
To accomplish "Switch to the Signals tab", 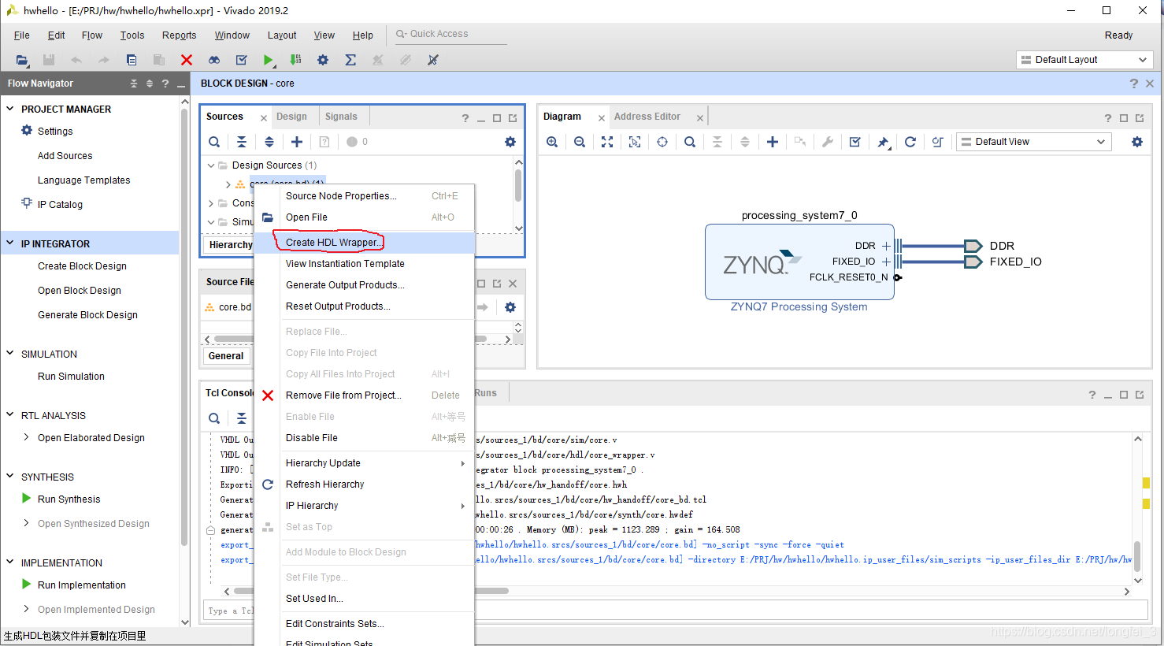I will pyautogui.click(x=341, y=117).
